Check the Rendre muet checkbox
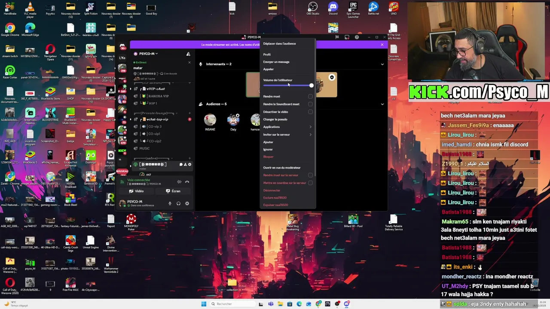The height and width of the screenshot is (309, 550). click(310, 97)
